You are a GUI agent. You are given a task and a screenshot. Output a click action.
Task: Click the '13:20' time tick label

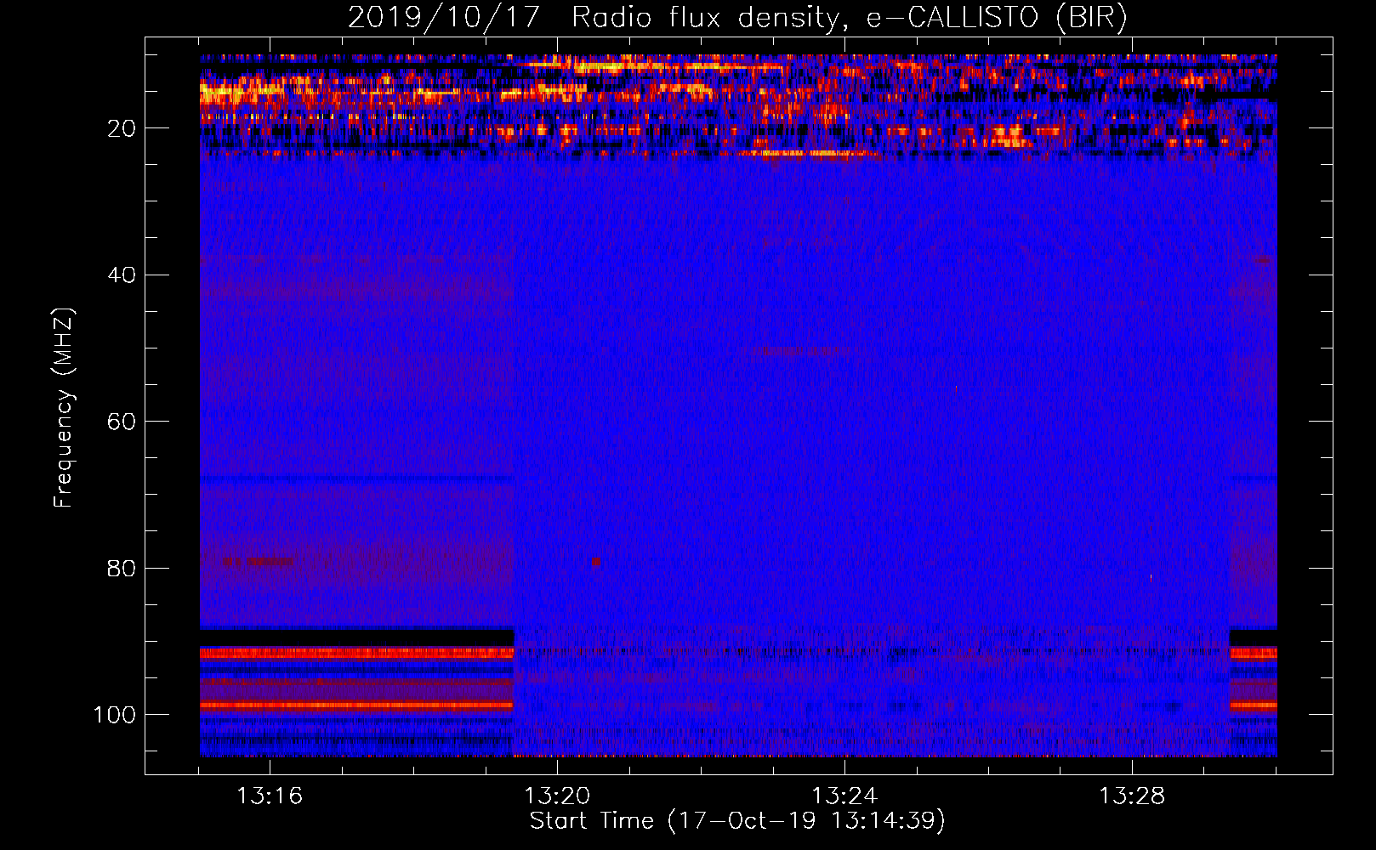click(557, 796)
